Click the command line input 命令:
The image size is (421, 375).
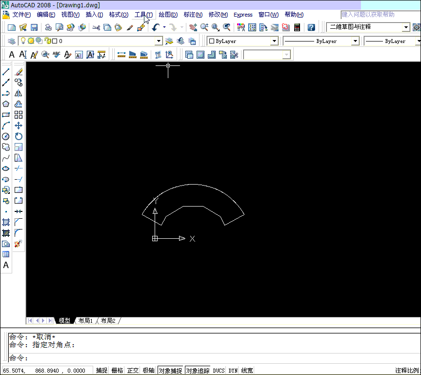coord(215,358)
